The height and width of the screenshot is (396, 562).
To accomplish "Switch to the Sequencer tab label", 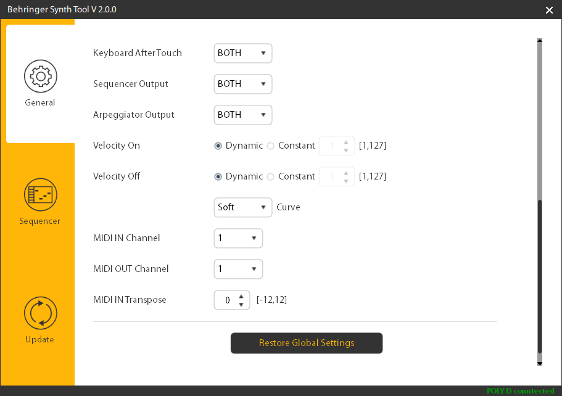I will click(x=40, y=221).
